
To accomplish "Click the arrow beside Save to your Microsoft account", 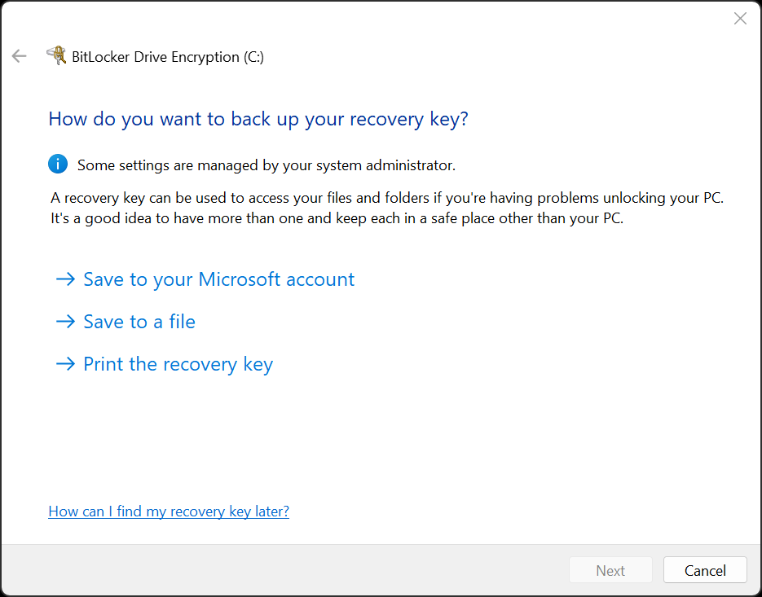I will (x=65, y=279).
